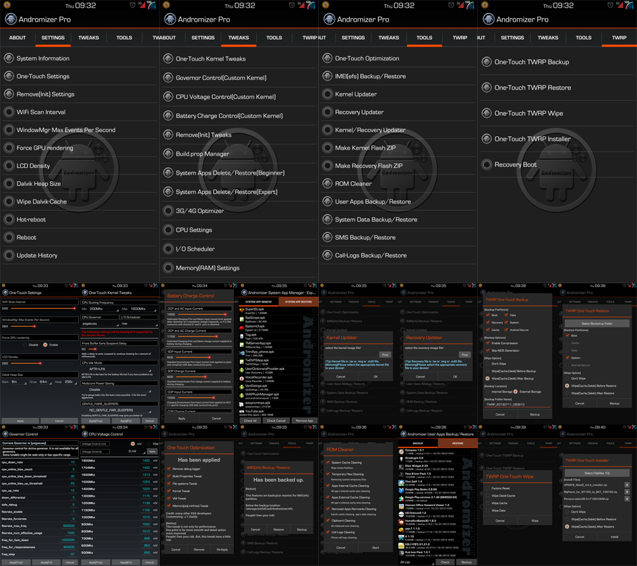Tap the icon next to WiFi Scan Interval in the Settings list

tap(9, 112)
